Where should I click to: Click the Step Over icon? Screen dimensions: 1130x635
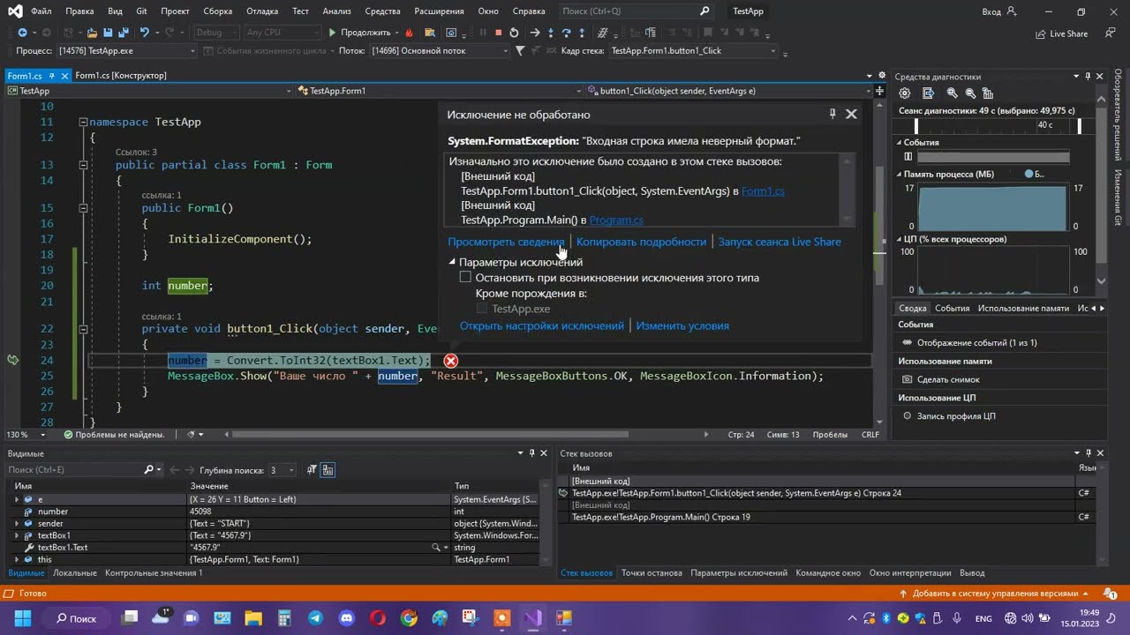pos(566,33)
